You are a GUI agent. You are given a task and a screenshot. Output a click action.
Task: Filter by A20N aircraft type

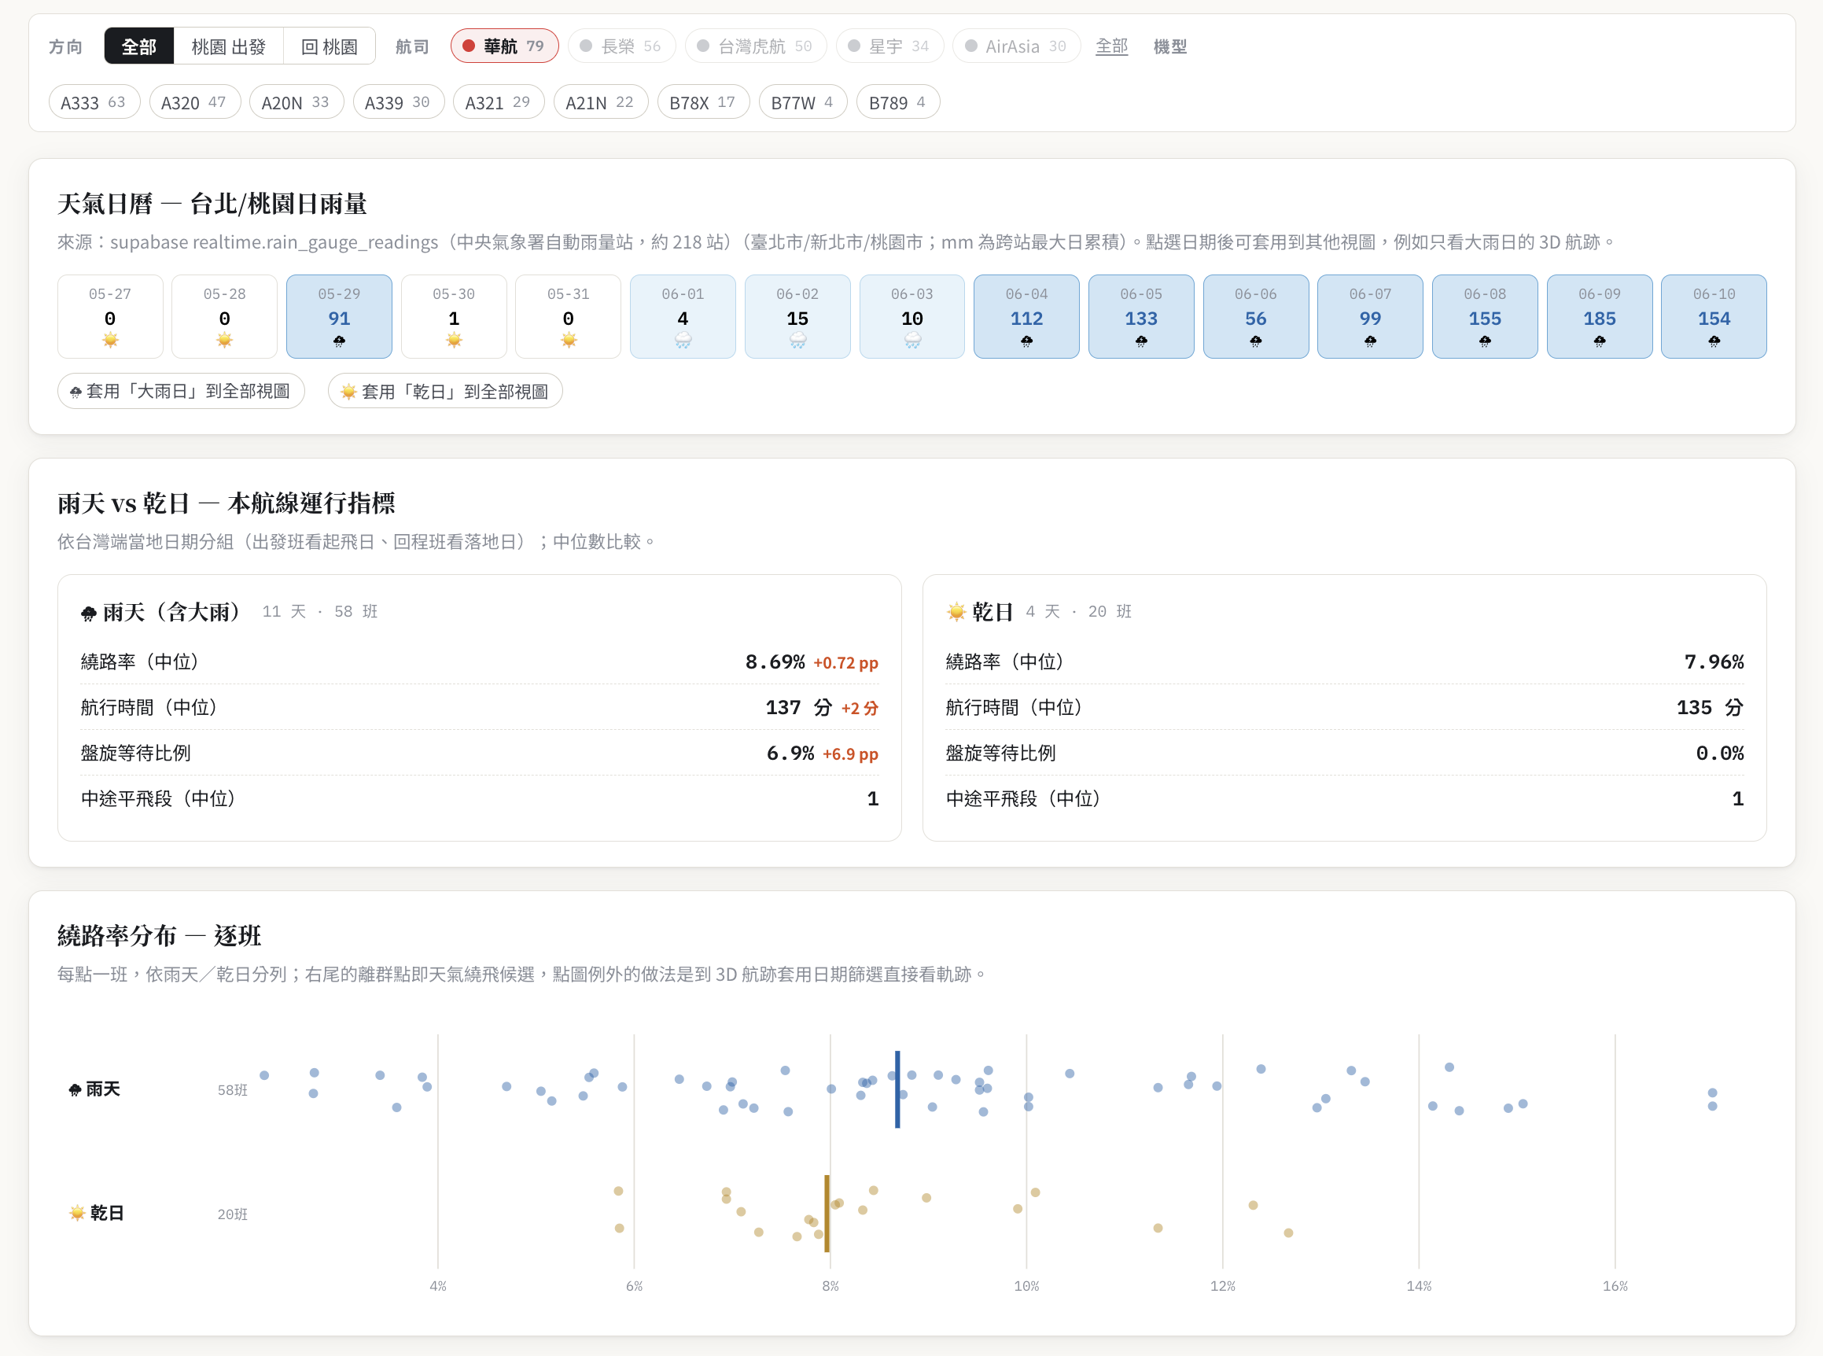coord(296,102)
